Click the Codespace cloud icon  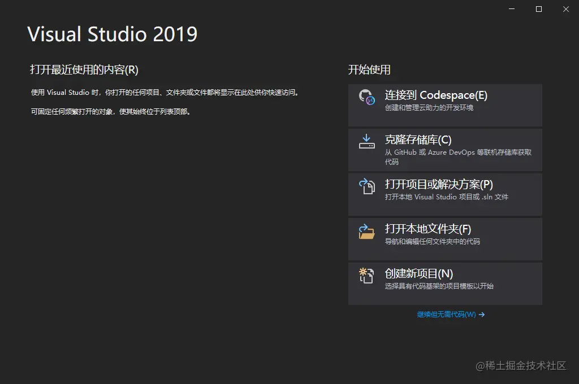[x=366, y=97]
